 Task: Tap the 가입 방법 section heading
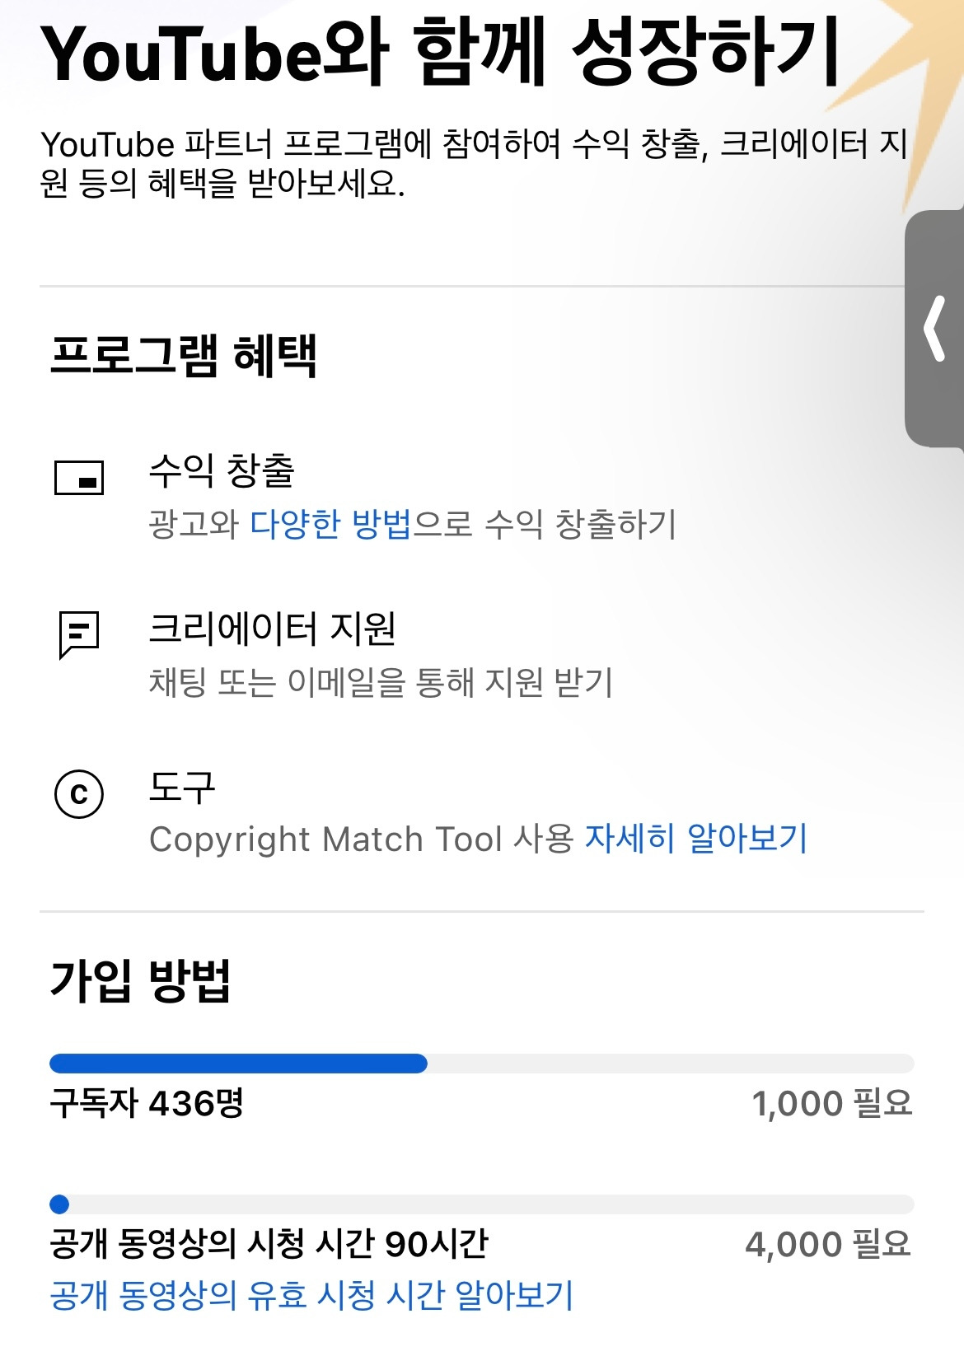click(140, 980)
